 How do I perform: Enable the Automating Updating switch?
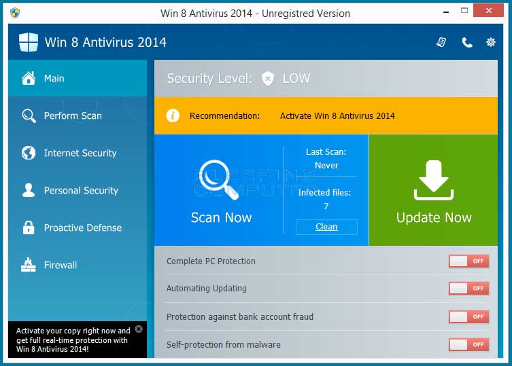pyautogui.click(x=468, y=289)
